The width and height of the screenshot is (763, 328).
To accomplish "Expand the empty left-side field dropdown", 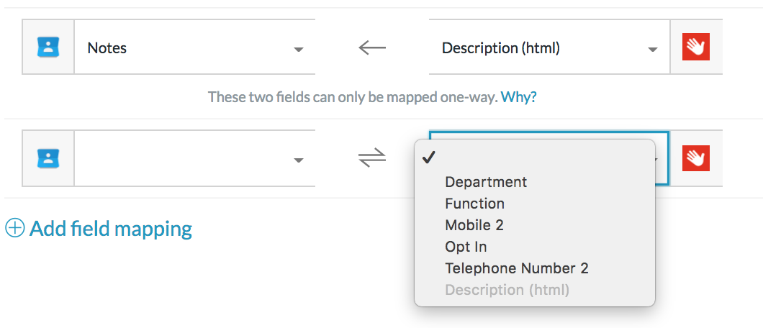I will tap(194, 158).
